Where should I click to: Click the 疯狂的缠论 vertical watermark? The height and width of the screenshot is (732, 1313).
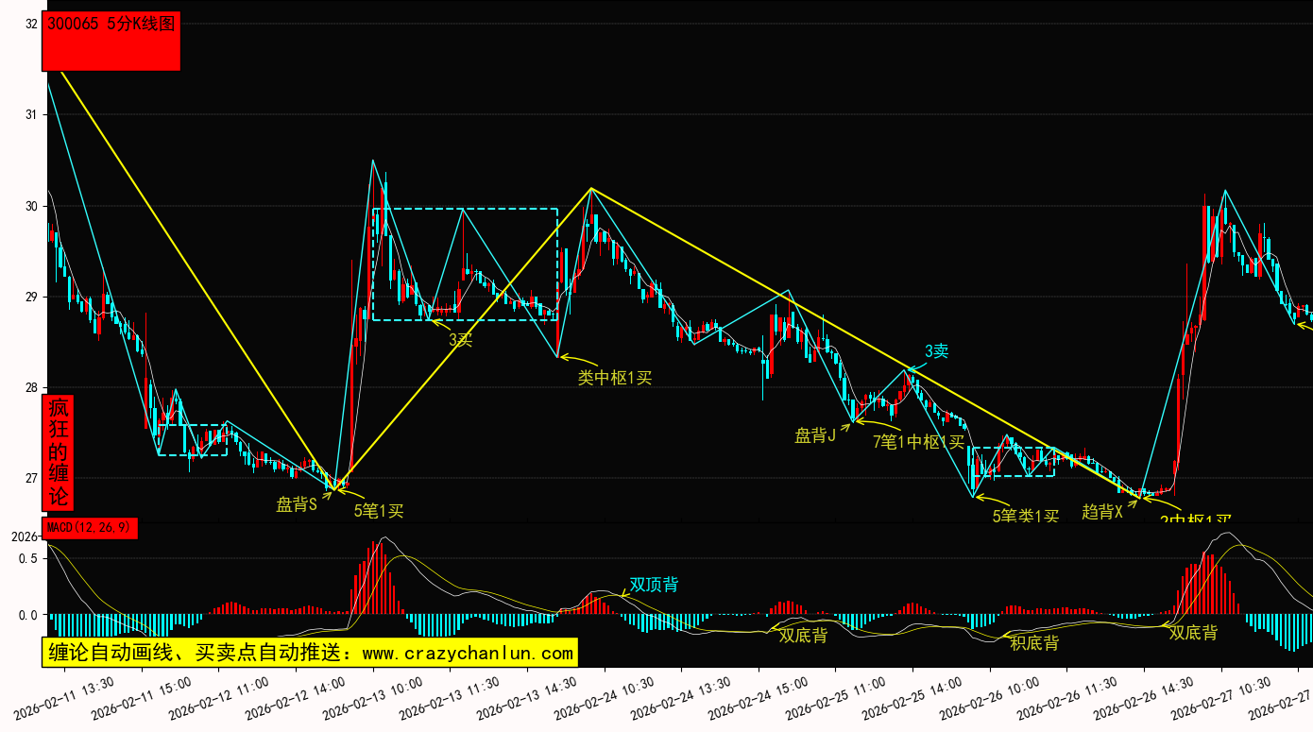coord(59,452)
